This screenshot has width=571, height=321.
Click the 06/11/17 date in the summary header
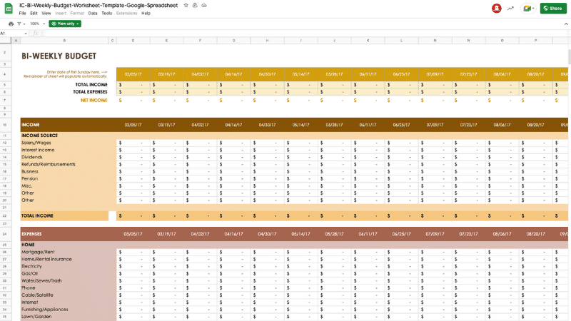click(368, 74)
